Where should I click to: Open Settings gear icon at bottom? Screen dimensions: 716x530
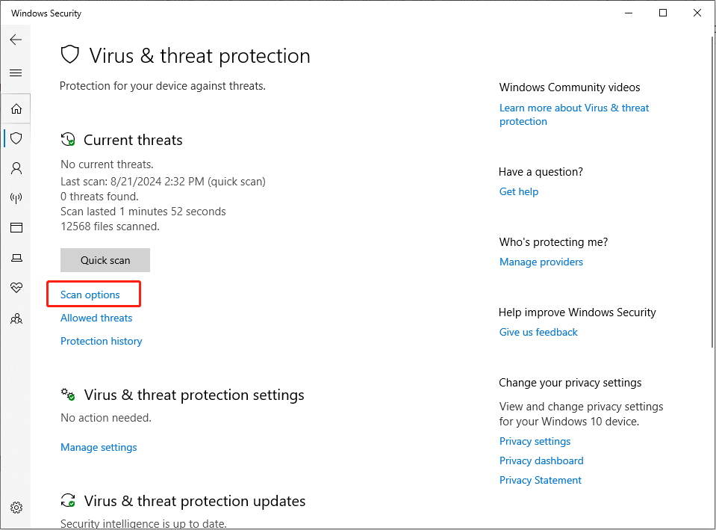click(x=16, y=507)
